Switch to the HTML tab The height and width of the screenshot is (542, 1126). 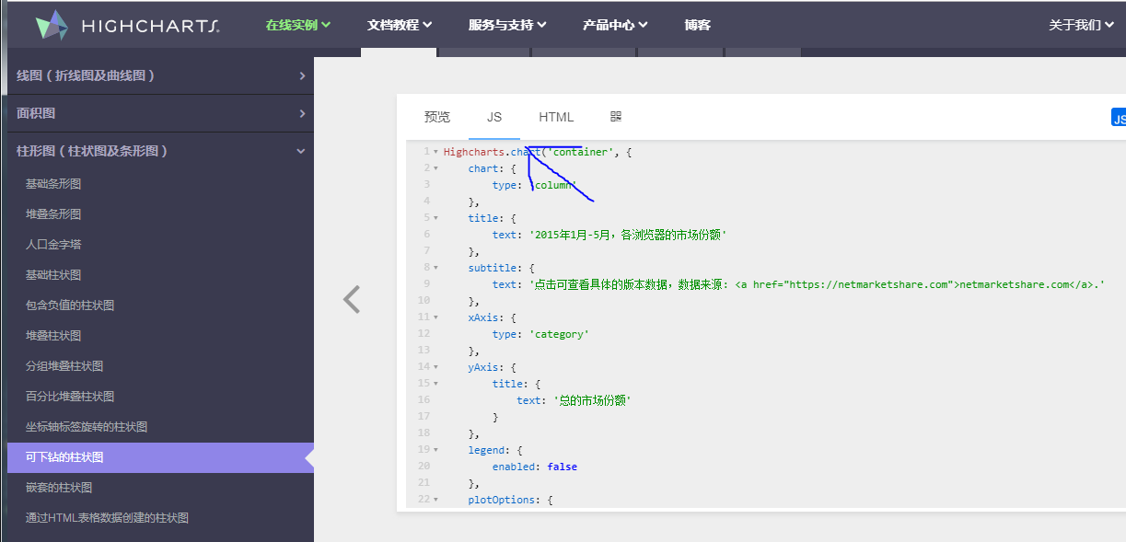pos(556,117)
